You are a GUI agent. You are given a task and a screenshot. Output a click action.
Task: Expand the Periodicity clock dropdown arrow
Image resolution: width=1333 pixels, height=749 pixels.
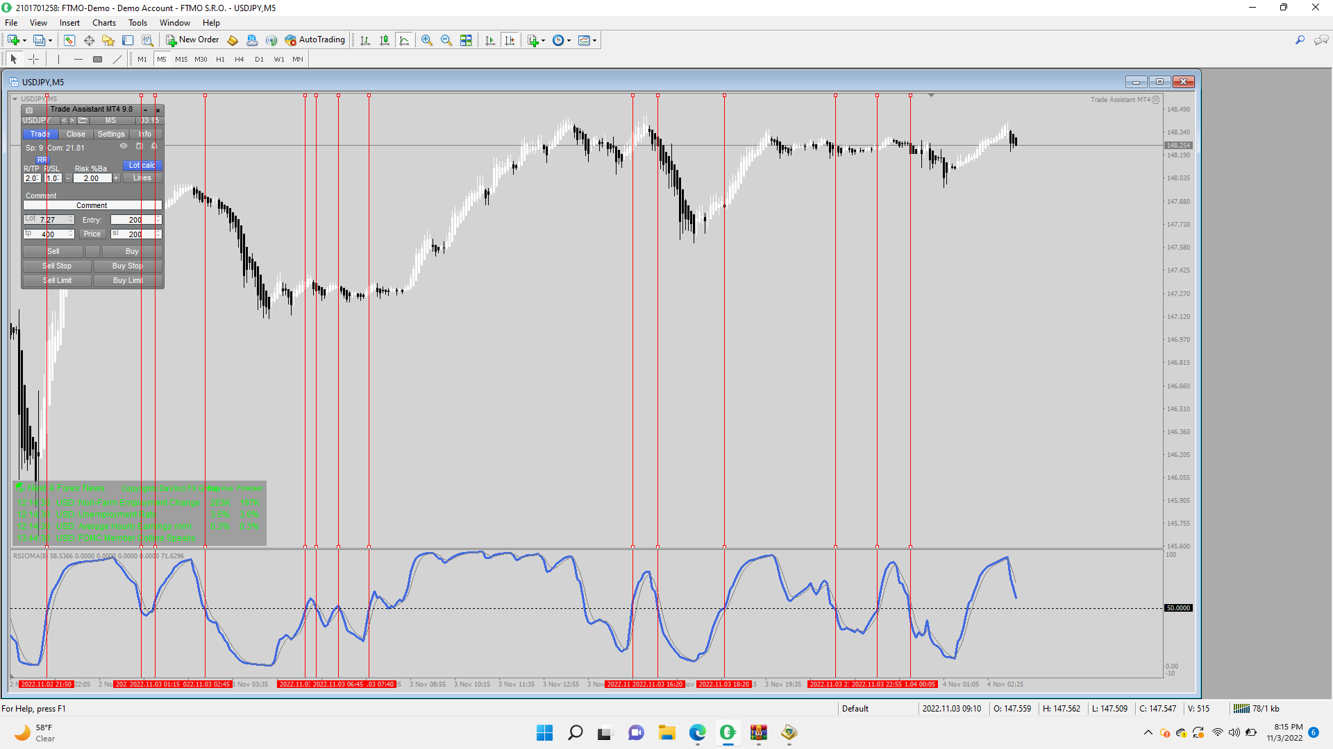click(x=569, y=40)
